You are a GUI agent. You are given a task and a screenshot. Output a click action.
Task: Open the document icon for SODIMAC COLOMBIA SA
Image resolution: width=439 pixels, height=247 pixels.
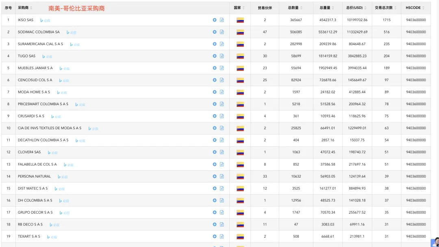222,32
